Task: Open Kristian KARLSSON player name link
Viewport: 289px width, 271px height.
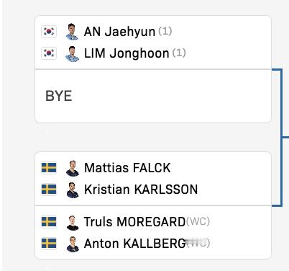Action: click(x=141, y=190)
